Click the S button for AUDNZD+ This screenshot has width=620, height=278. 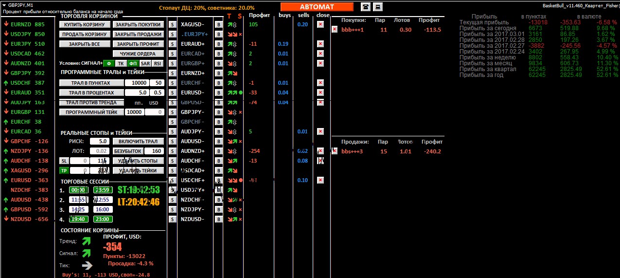172,151
